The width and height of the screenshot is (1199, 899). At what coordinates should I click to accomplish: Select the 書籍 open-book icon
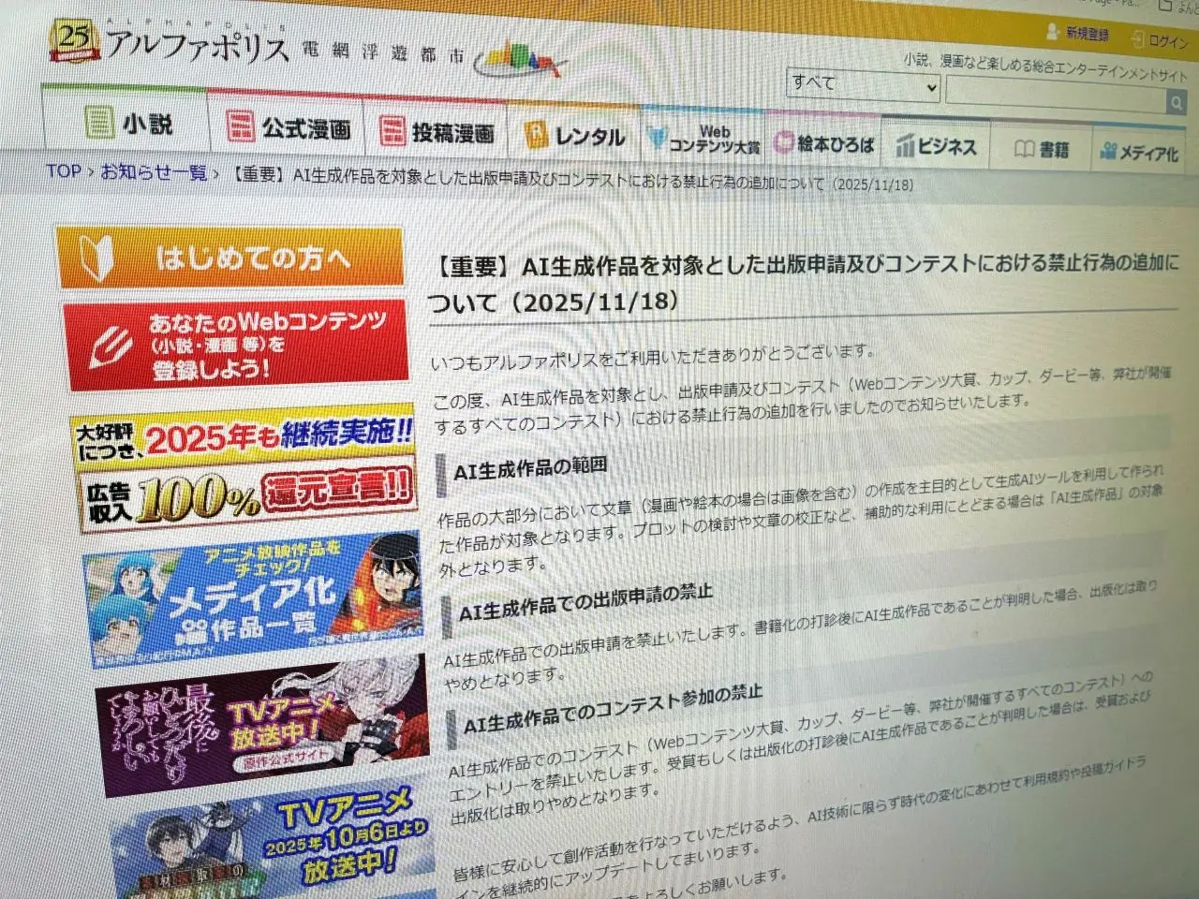[1024, 150]
